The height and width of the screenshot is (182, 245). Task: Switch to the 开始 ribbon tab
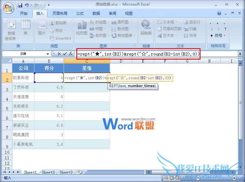(24, 13)
